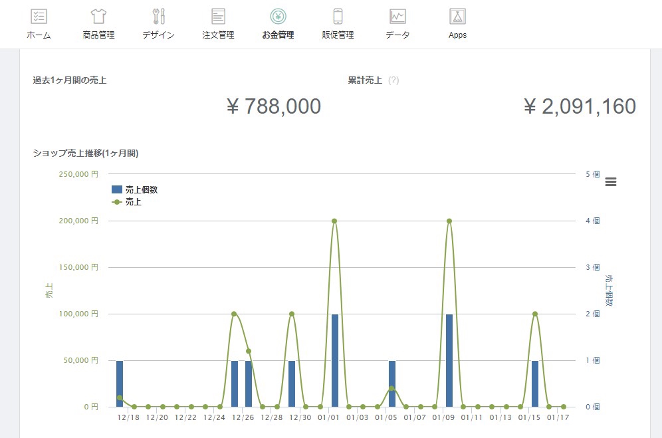The height and width of the screenshot is (438, 662).
Task: Click the ショップ売上推移(1ヶ月間) title
Action: pyautogui.click(x=86, y=154)
